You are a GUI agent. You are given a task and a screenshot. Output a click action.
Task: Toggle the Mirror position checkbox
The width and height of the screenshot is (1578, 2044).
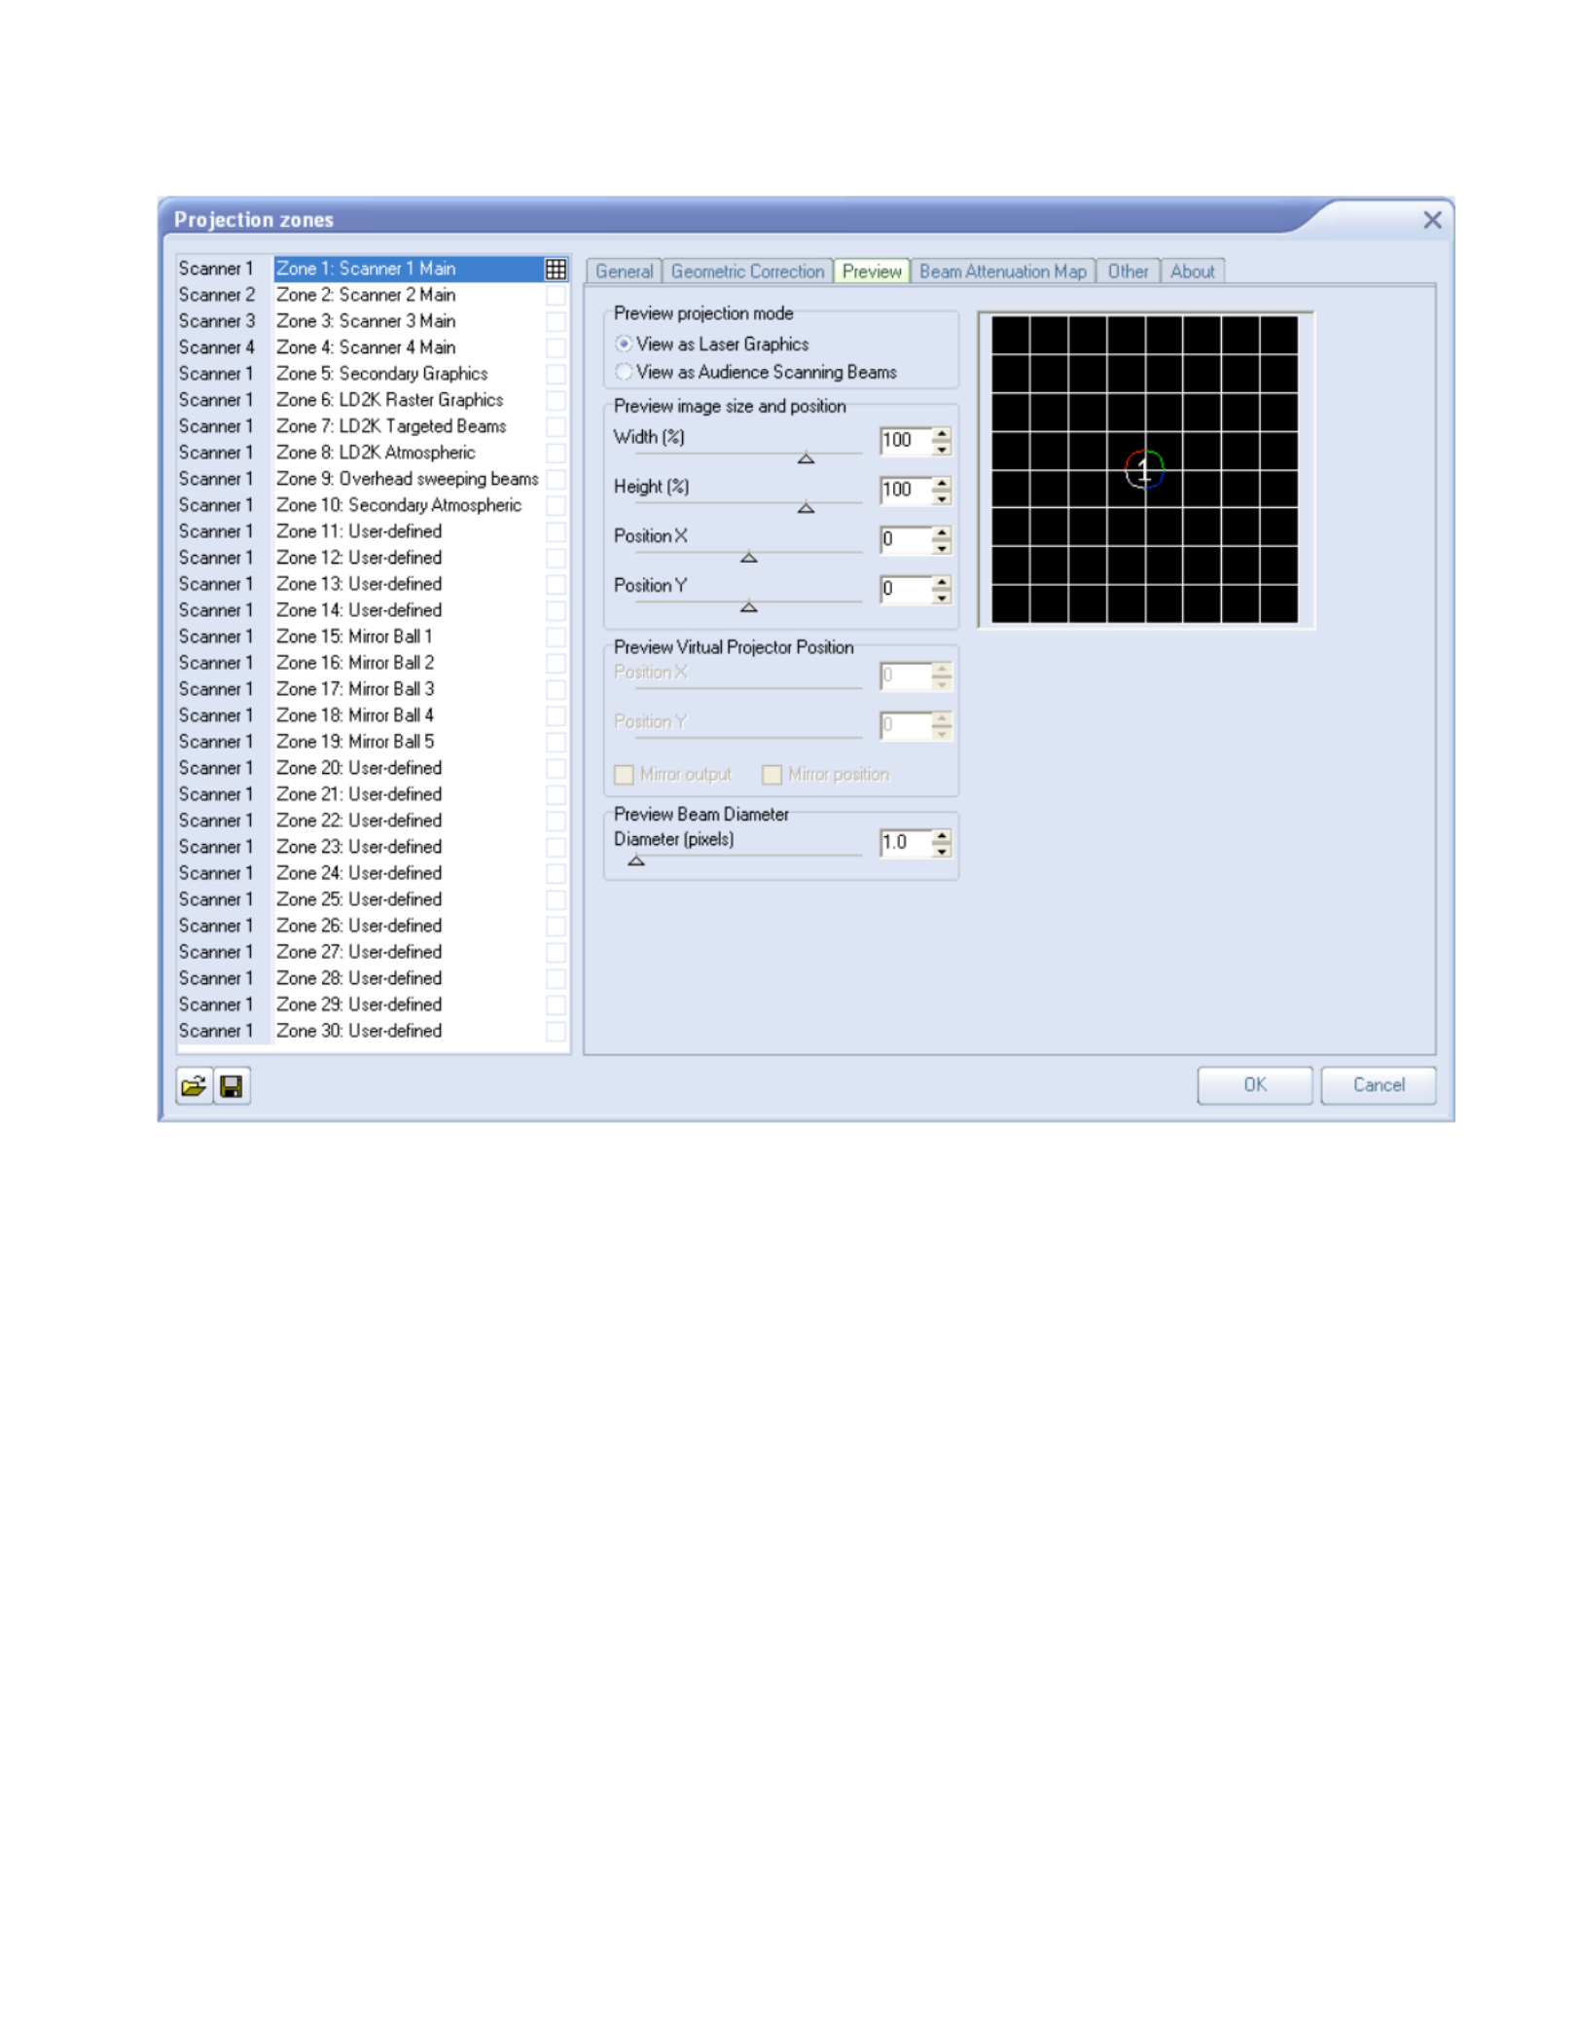771,775
